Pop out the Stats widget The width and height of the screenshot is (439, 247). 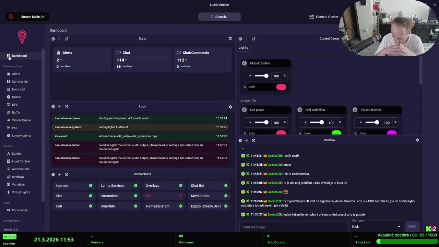[x=67, y=39]
